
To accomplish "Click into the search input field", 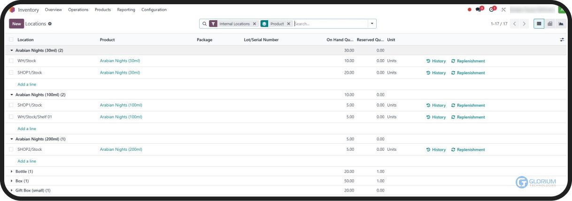I will (x=329, y=23).
